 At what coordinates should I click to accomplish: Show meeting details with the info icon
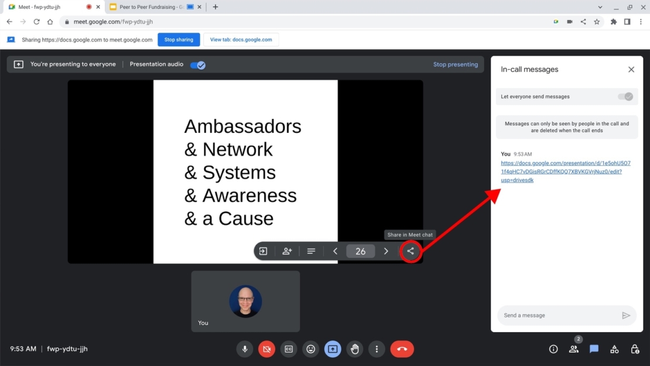[x=553, y=348]
